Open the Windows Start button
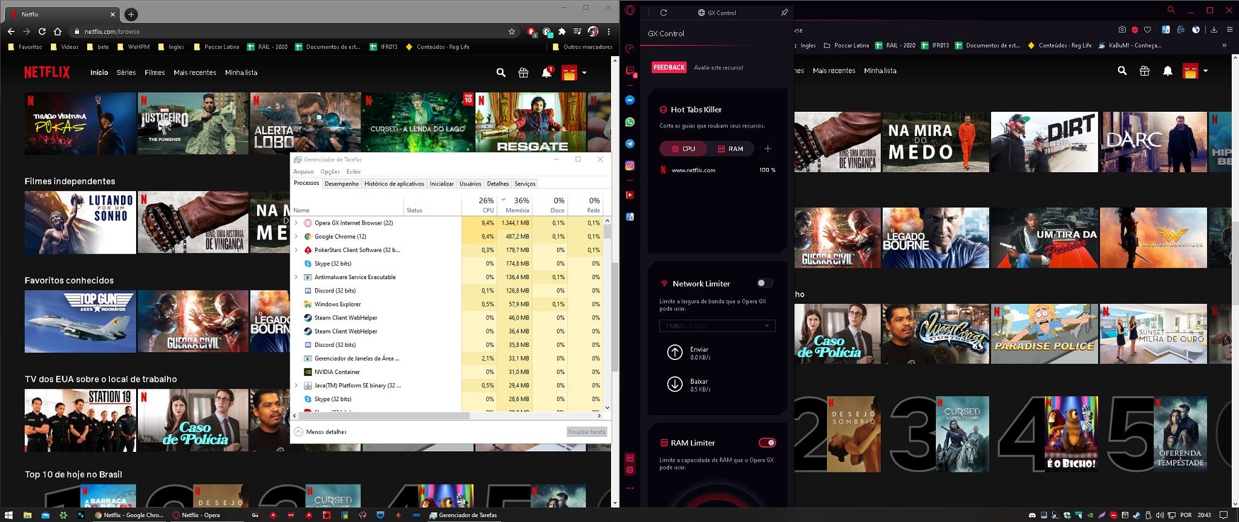1239x522 pixels. coord(8,515)
